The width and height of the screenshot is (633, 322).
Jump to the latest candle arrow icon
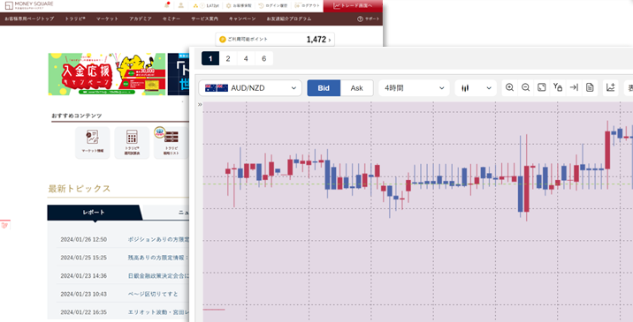click(574, 87)
